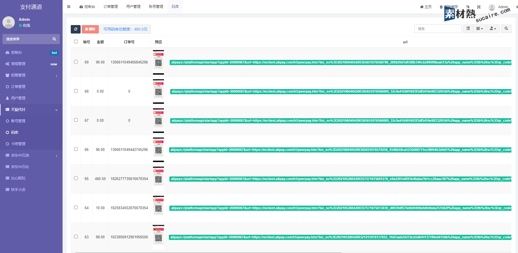Open QR preview thumbnail for row 69

pos(158,62)
